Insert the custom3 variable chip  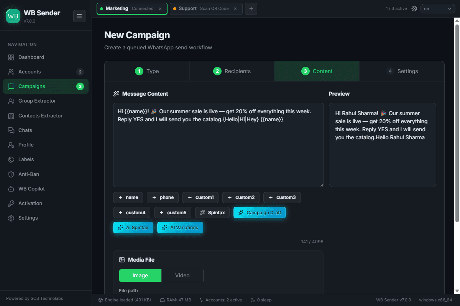[282, 198]
